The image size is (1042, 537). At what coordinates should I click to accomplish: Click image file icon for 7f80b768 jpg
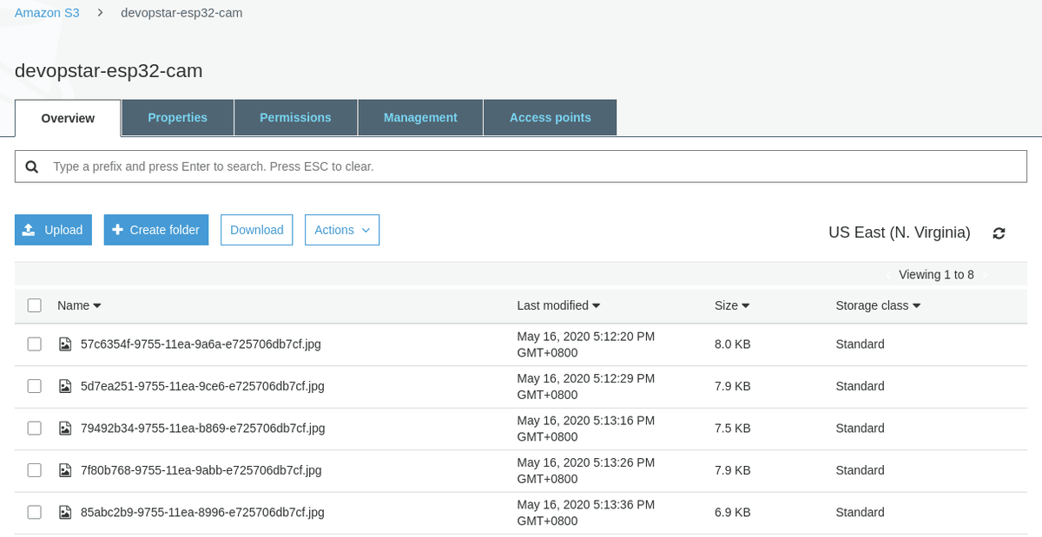coord(65,470)
